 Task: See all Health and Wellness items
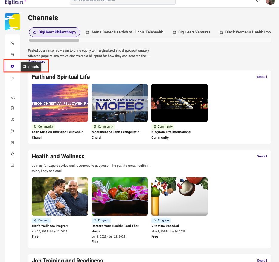pos(262,156)
